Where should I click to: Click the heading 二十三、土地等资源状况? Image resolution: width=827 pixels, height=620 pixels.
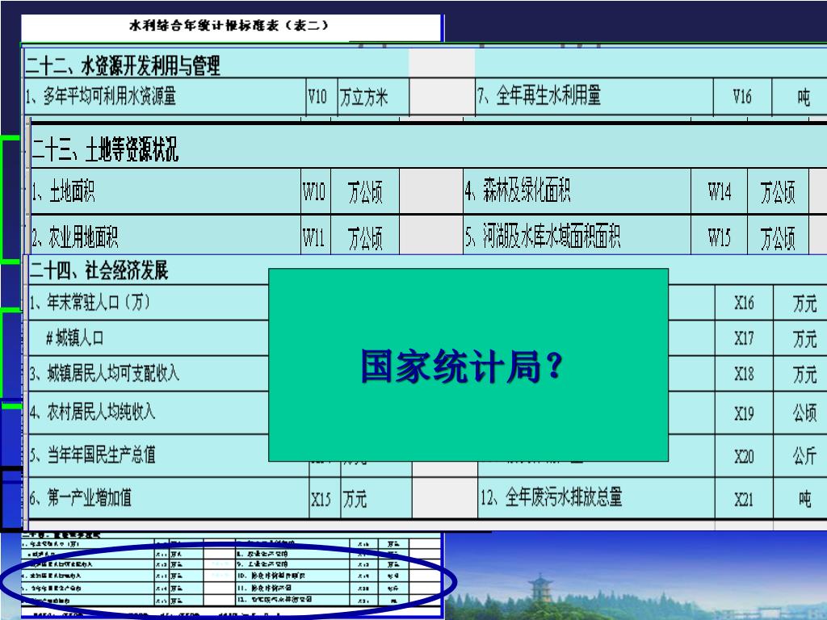pos(105,149)
